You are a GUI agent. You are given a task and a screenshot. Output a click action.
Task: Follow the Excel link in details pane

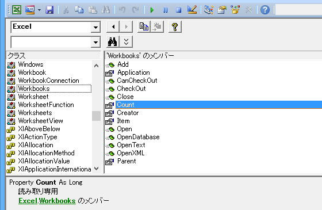(x=28, y=201)
